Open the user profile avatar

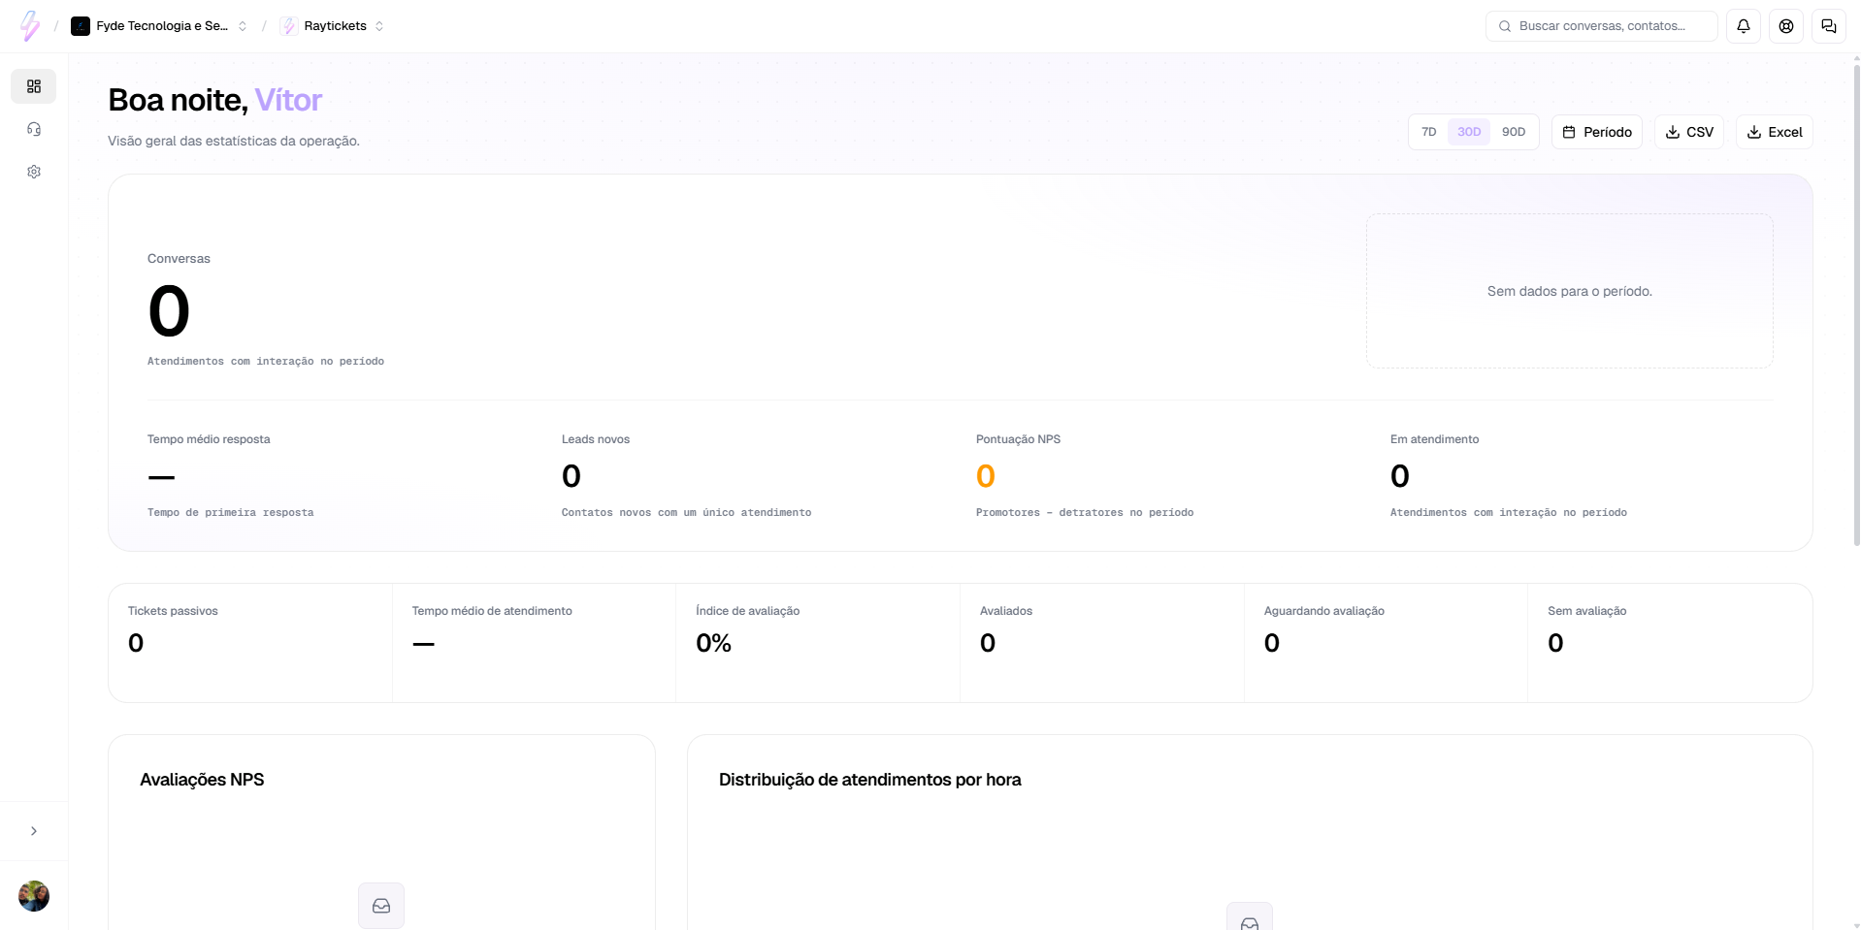(x=34, y=896)
